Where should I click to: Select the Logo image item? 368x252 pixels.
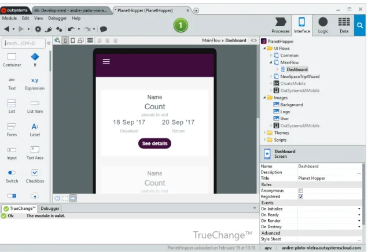(282, 112)
